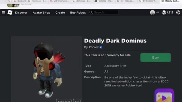Select 'This item is not currently for sale.'
The width and height of the screenshot is (182, 102).
point(107,55)
